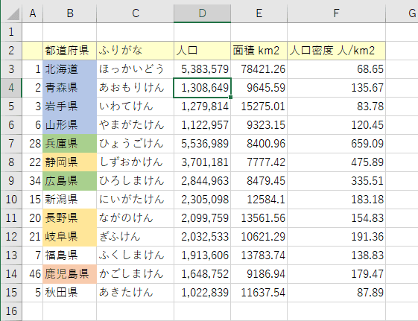Click the 人口密度 人/km2 header cell

point(337,51)
